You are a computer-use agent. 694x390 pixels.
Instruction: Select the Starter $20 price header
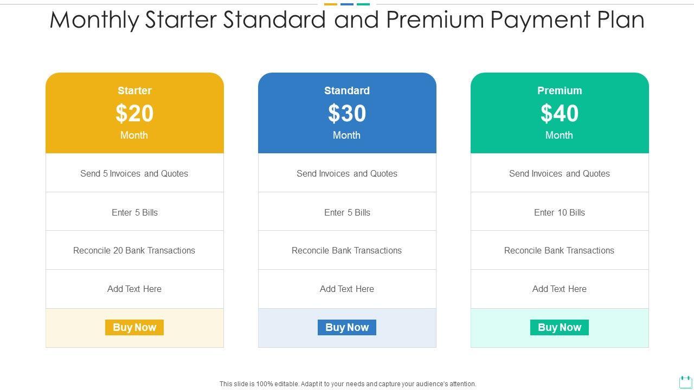click(x=134, y=113)
